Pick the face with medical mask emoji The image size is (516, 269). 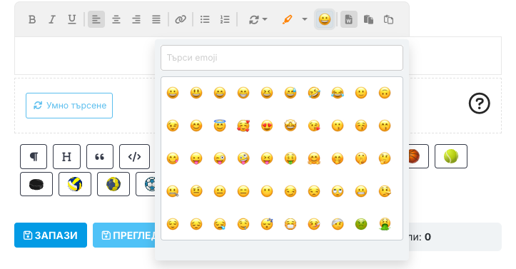coord(290,224)
